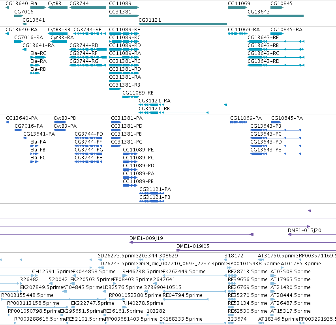336x325 pixels.
Task: Select protein CG7016-PA
Action: [x=18, y=130]
